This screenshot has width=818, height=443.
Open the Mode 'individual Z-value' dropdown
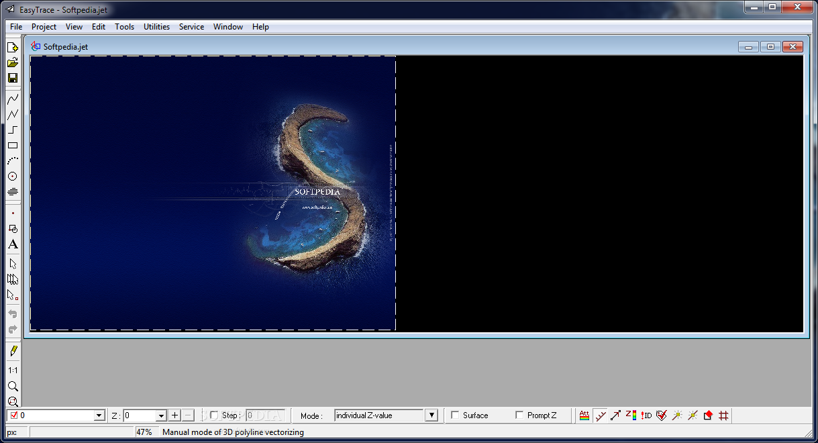tap(431, 415)
